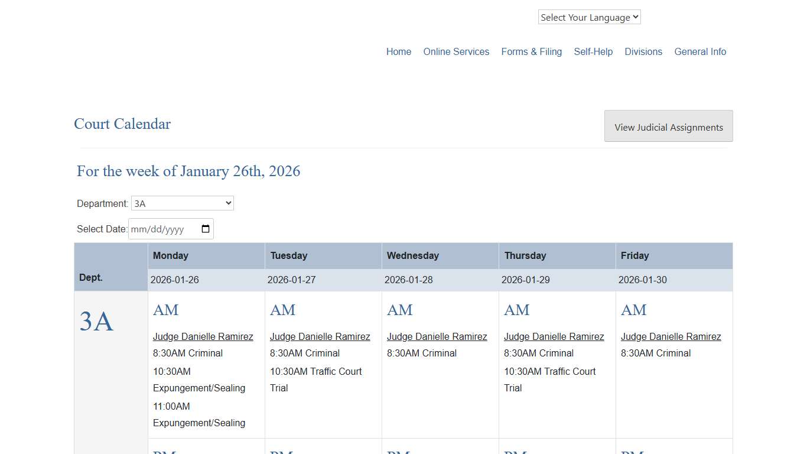The height and width of the screenshot is (454, 807).
Task: Open the Divisions menu item
Action: click(x=643, y=51)
